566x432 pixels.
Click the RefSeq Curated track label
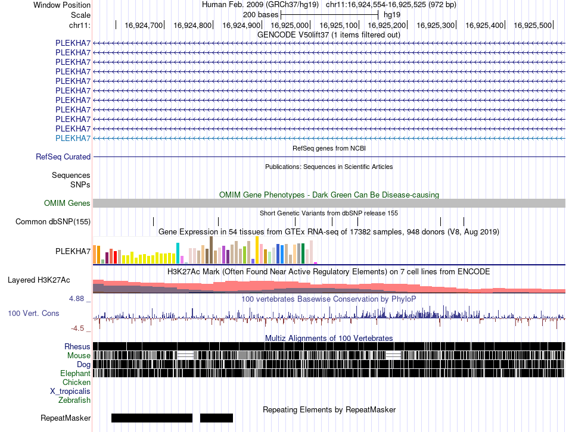[63, 157]
